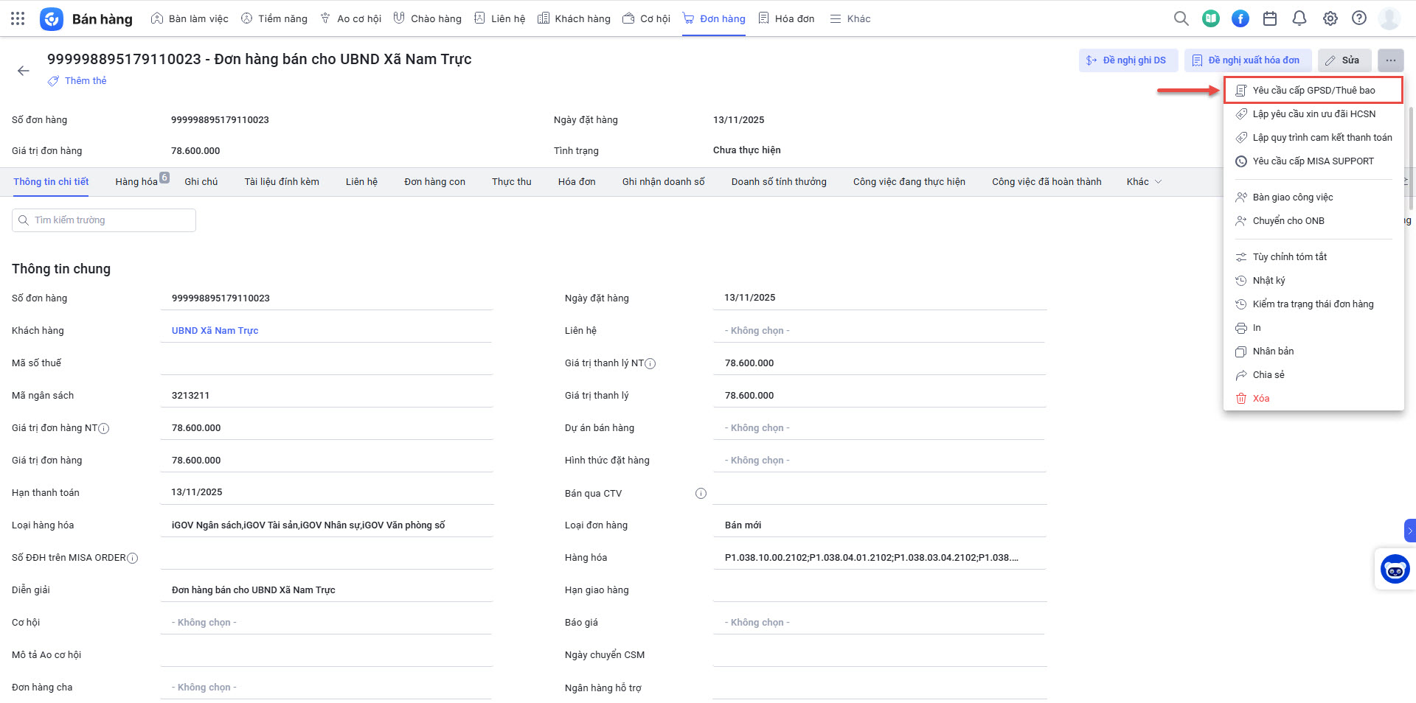This screenshot has width=1416, height=703.
Task: Click the help question mark icon
Action: point(1359,18)
